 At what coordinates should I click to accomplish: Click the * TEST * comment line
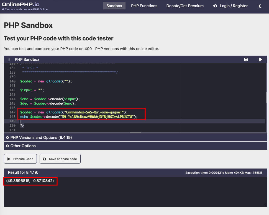click(x=30, y=68)
